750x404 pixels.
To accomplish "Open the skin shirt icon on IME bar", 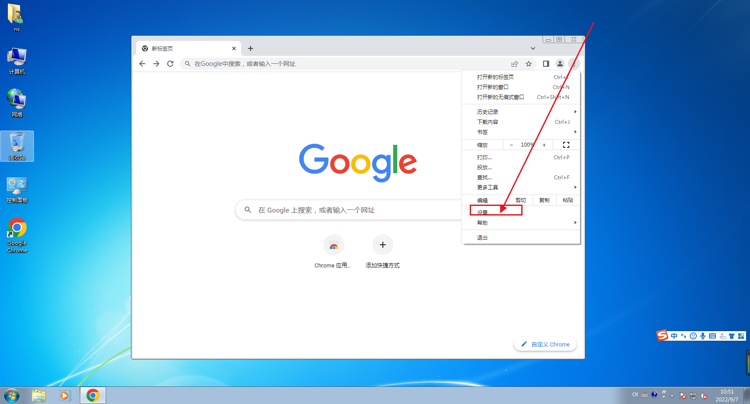I will pyautogui.click(x=732, y=336).
